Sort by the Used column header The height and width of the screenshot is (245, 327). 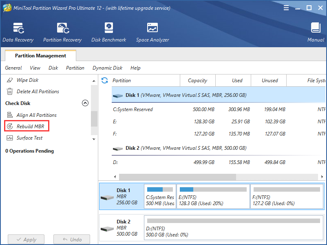tap(233, 80)
